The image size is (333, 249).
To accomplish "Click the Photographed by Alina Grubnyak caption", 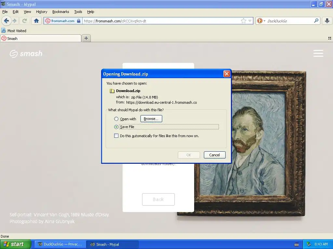I will [42, 221].
